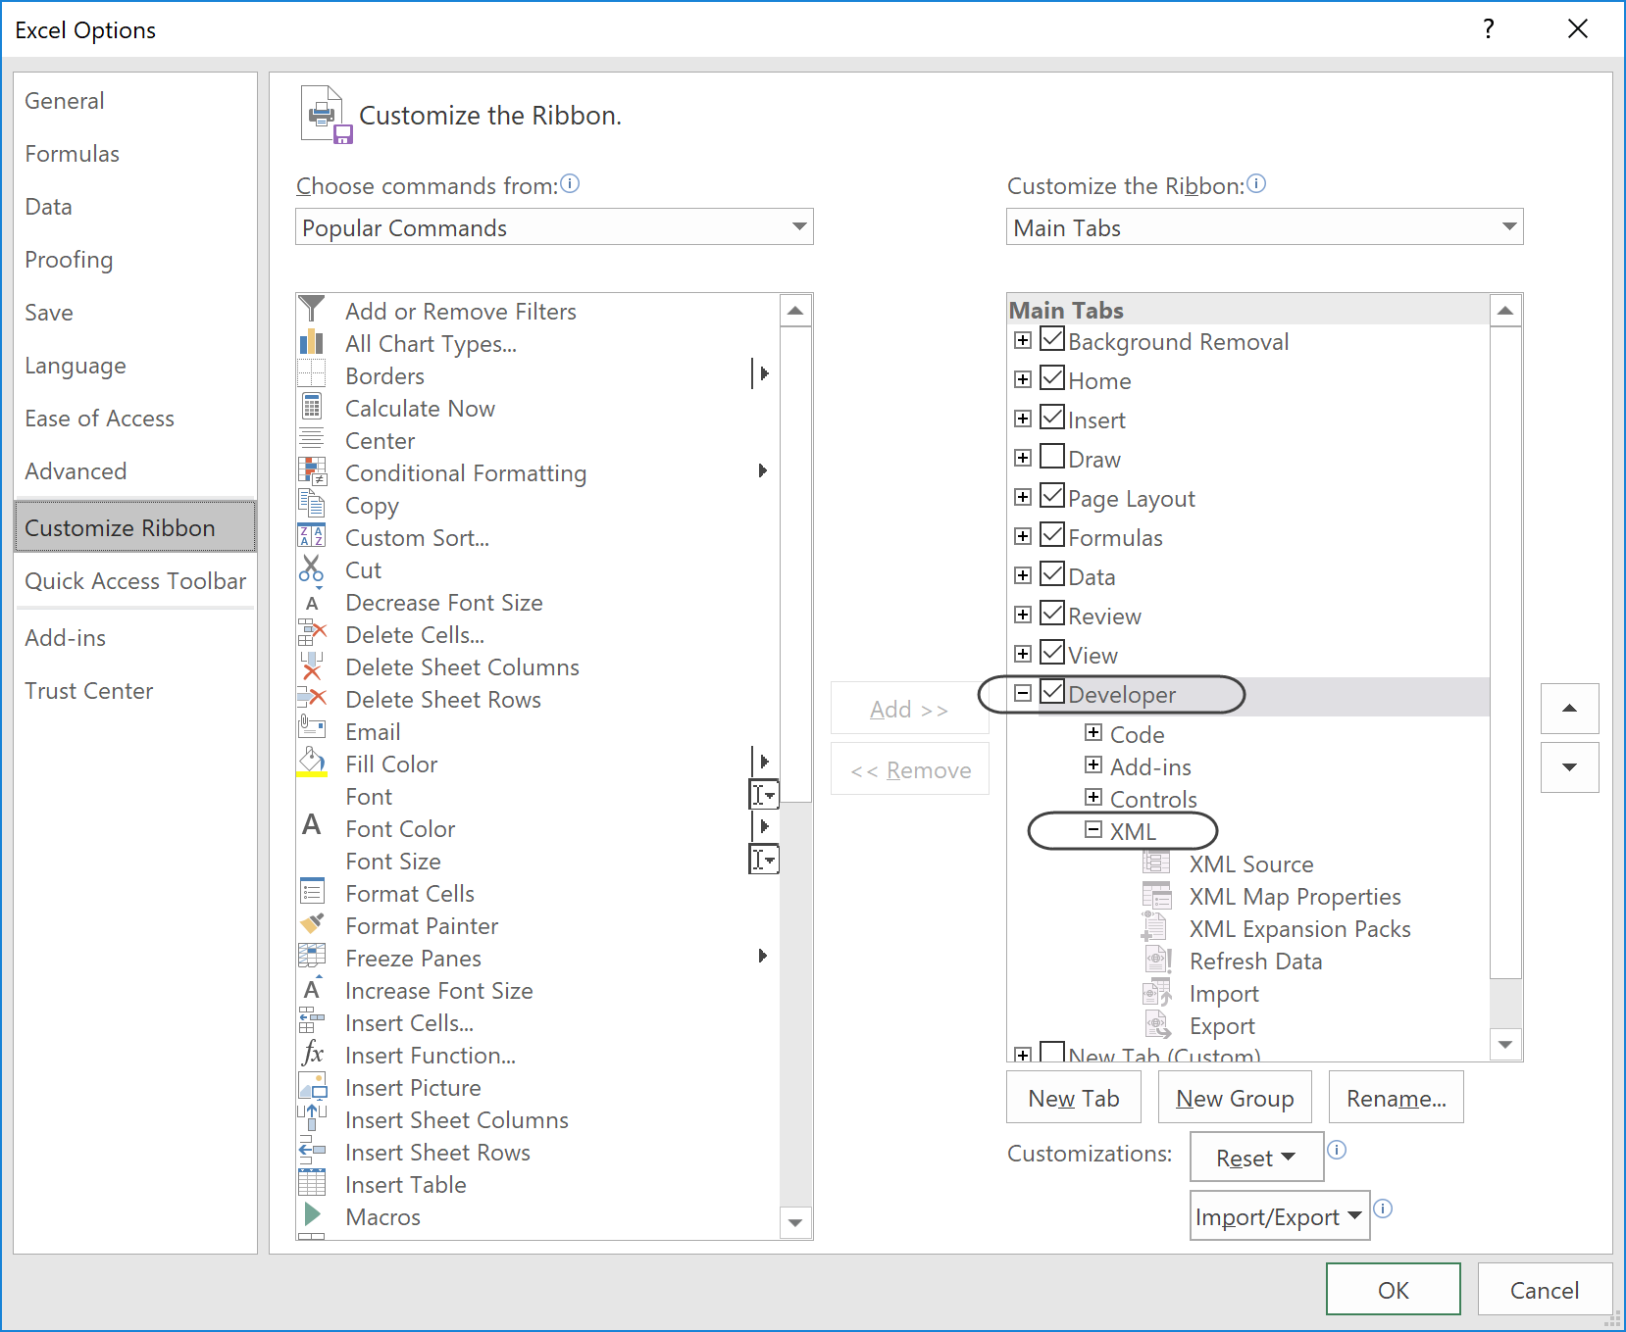Click the commands list scroll down arrow
Viewport: 1626px width, 1332px height.
pyautogui.click(x=795, y=1222)
